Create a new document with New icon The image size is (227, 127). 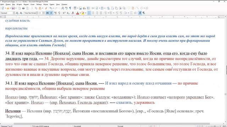click(3, 8)
